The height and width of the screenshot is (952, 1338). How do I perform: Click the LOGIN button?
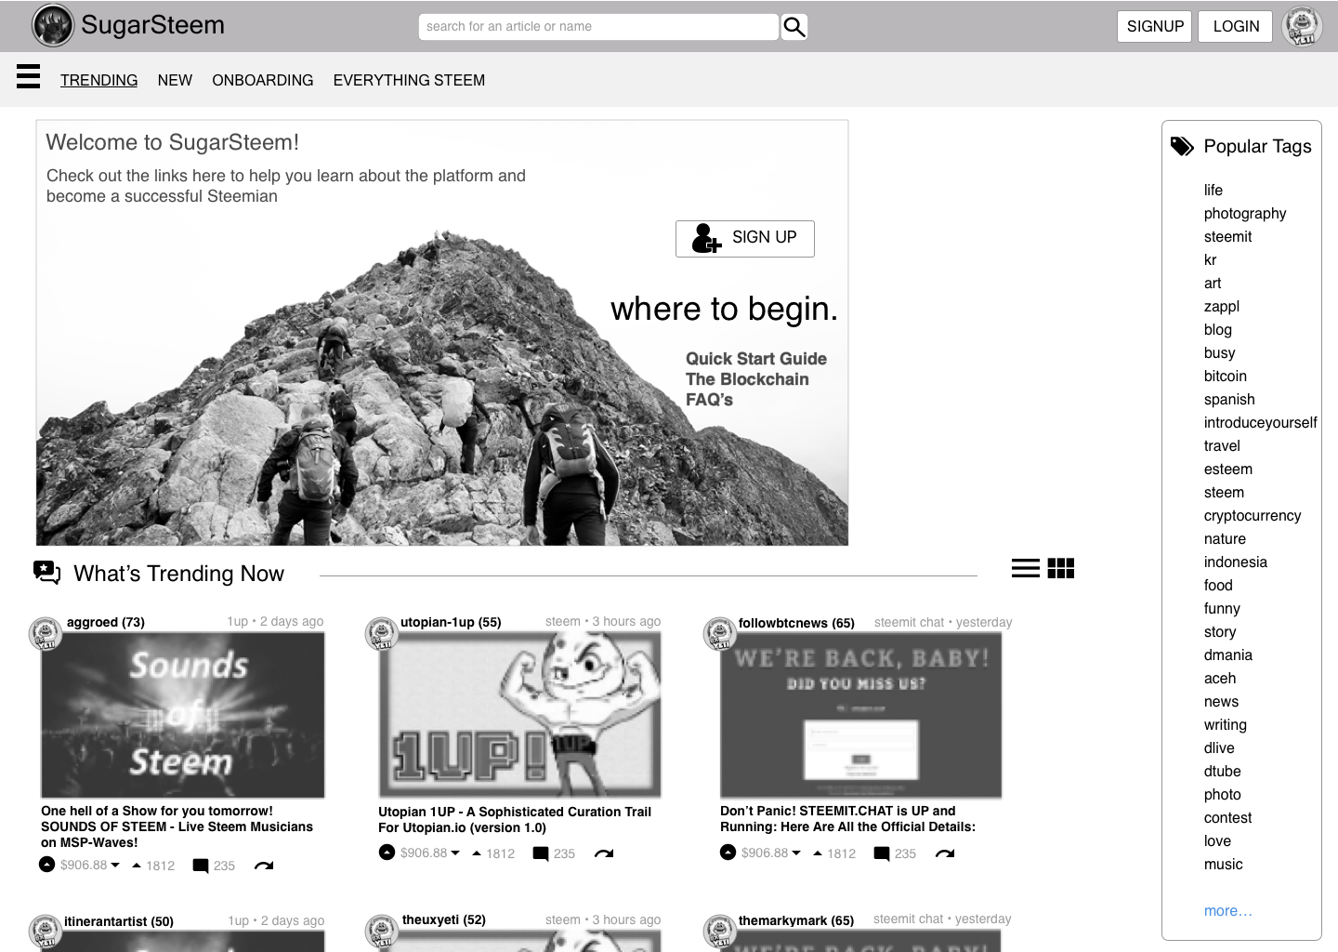click(x=1236, y=26)
